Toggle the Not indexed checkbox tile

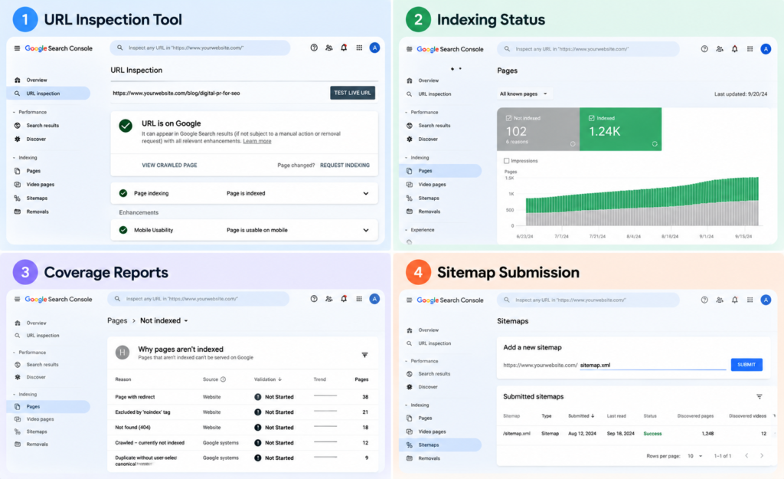508,118
